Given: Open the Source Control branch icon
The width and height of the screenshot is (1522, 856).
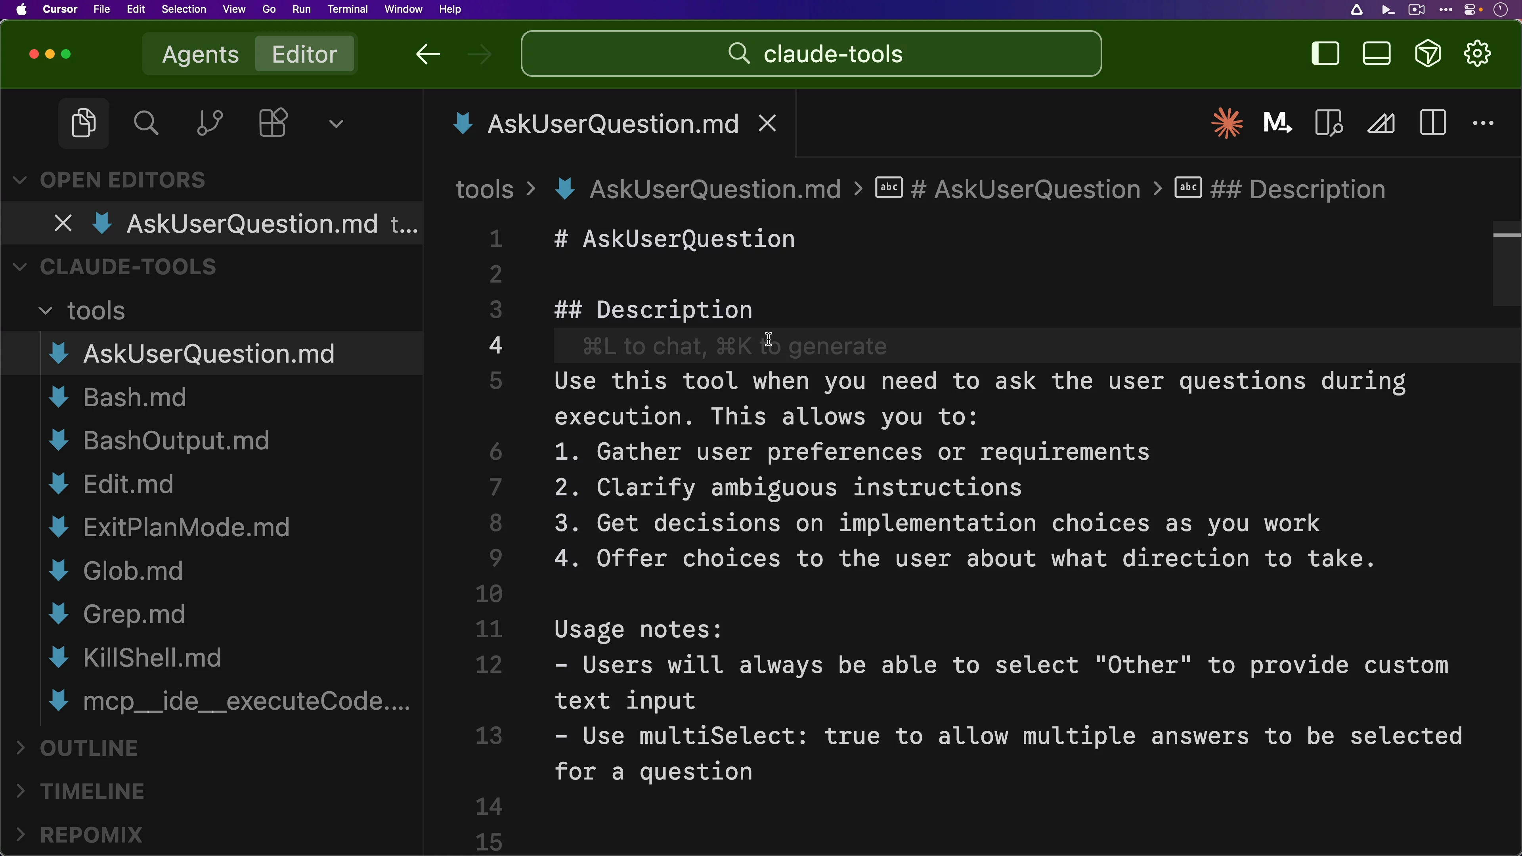Looking at the screenshot, I should 209,123.
